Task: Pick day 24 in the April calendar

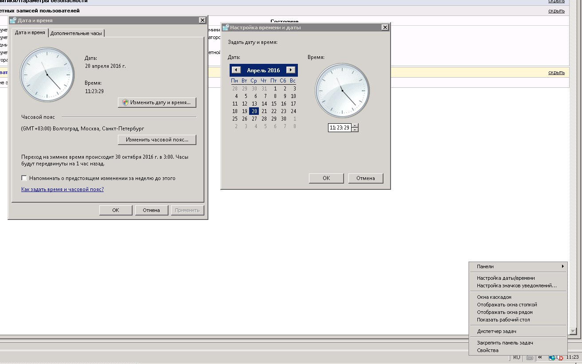Action: pyautogui.click(x=293, y=111)
